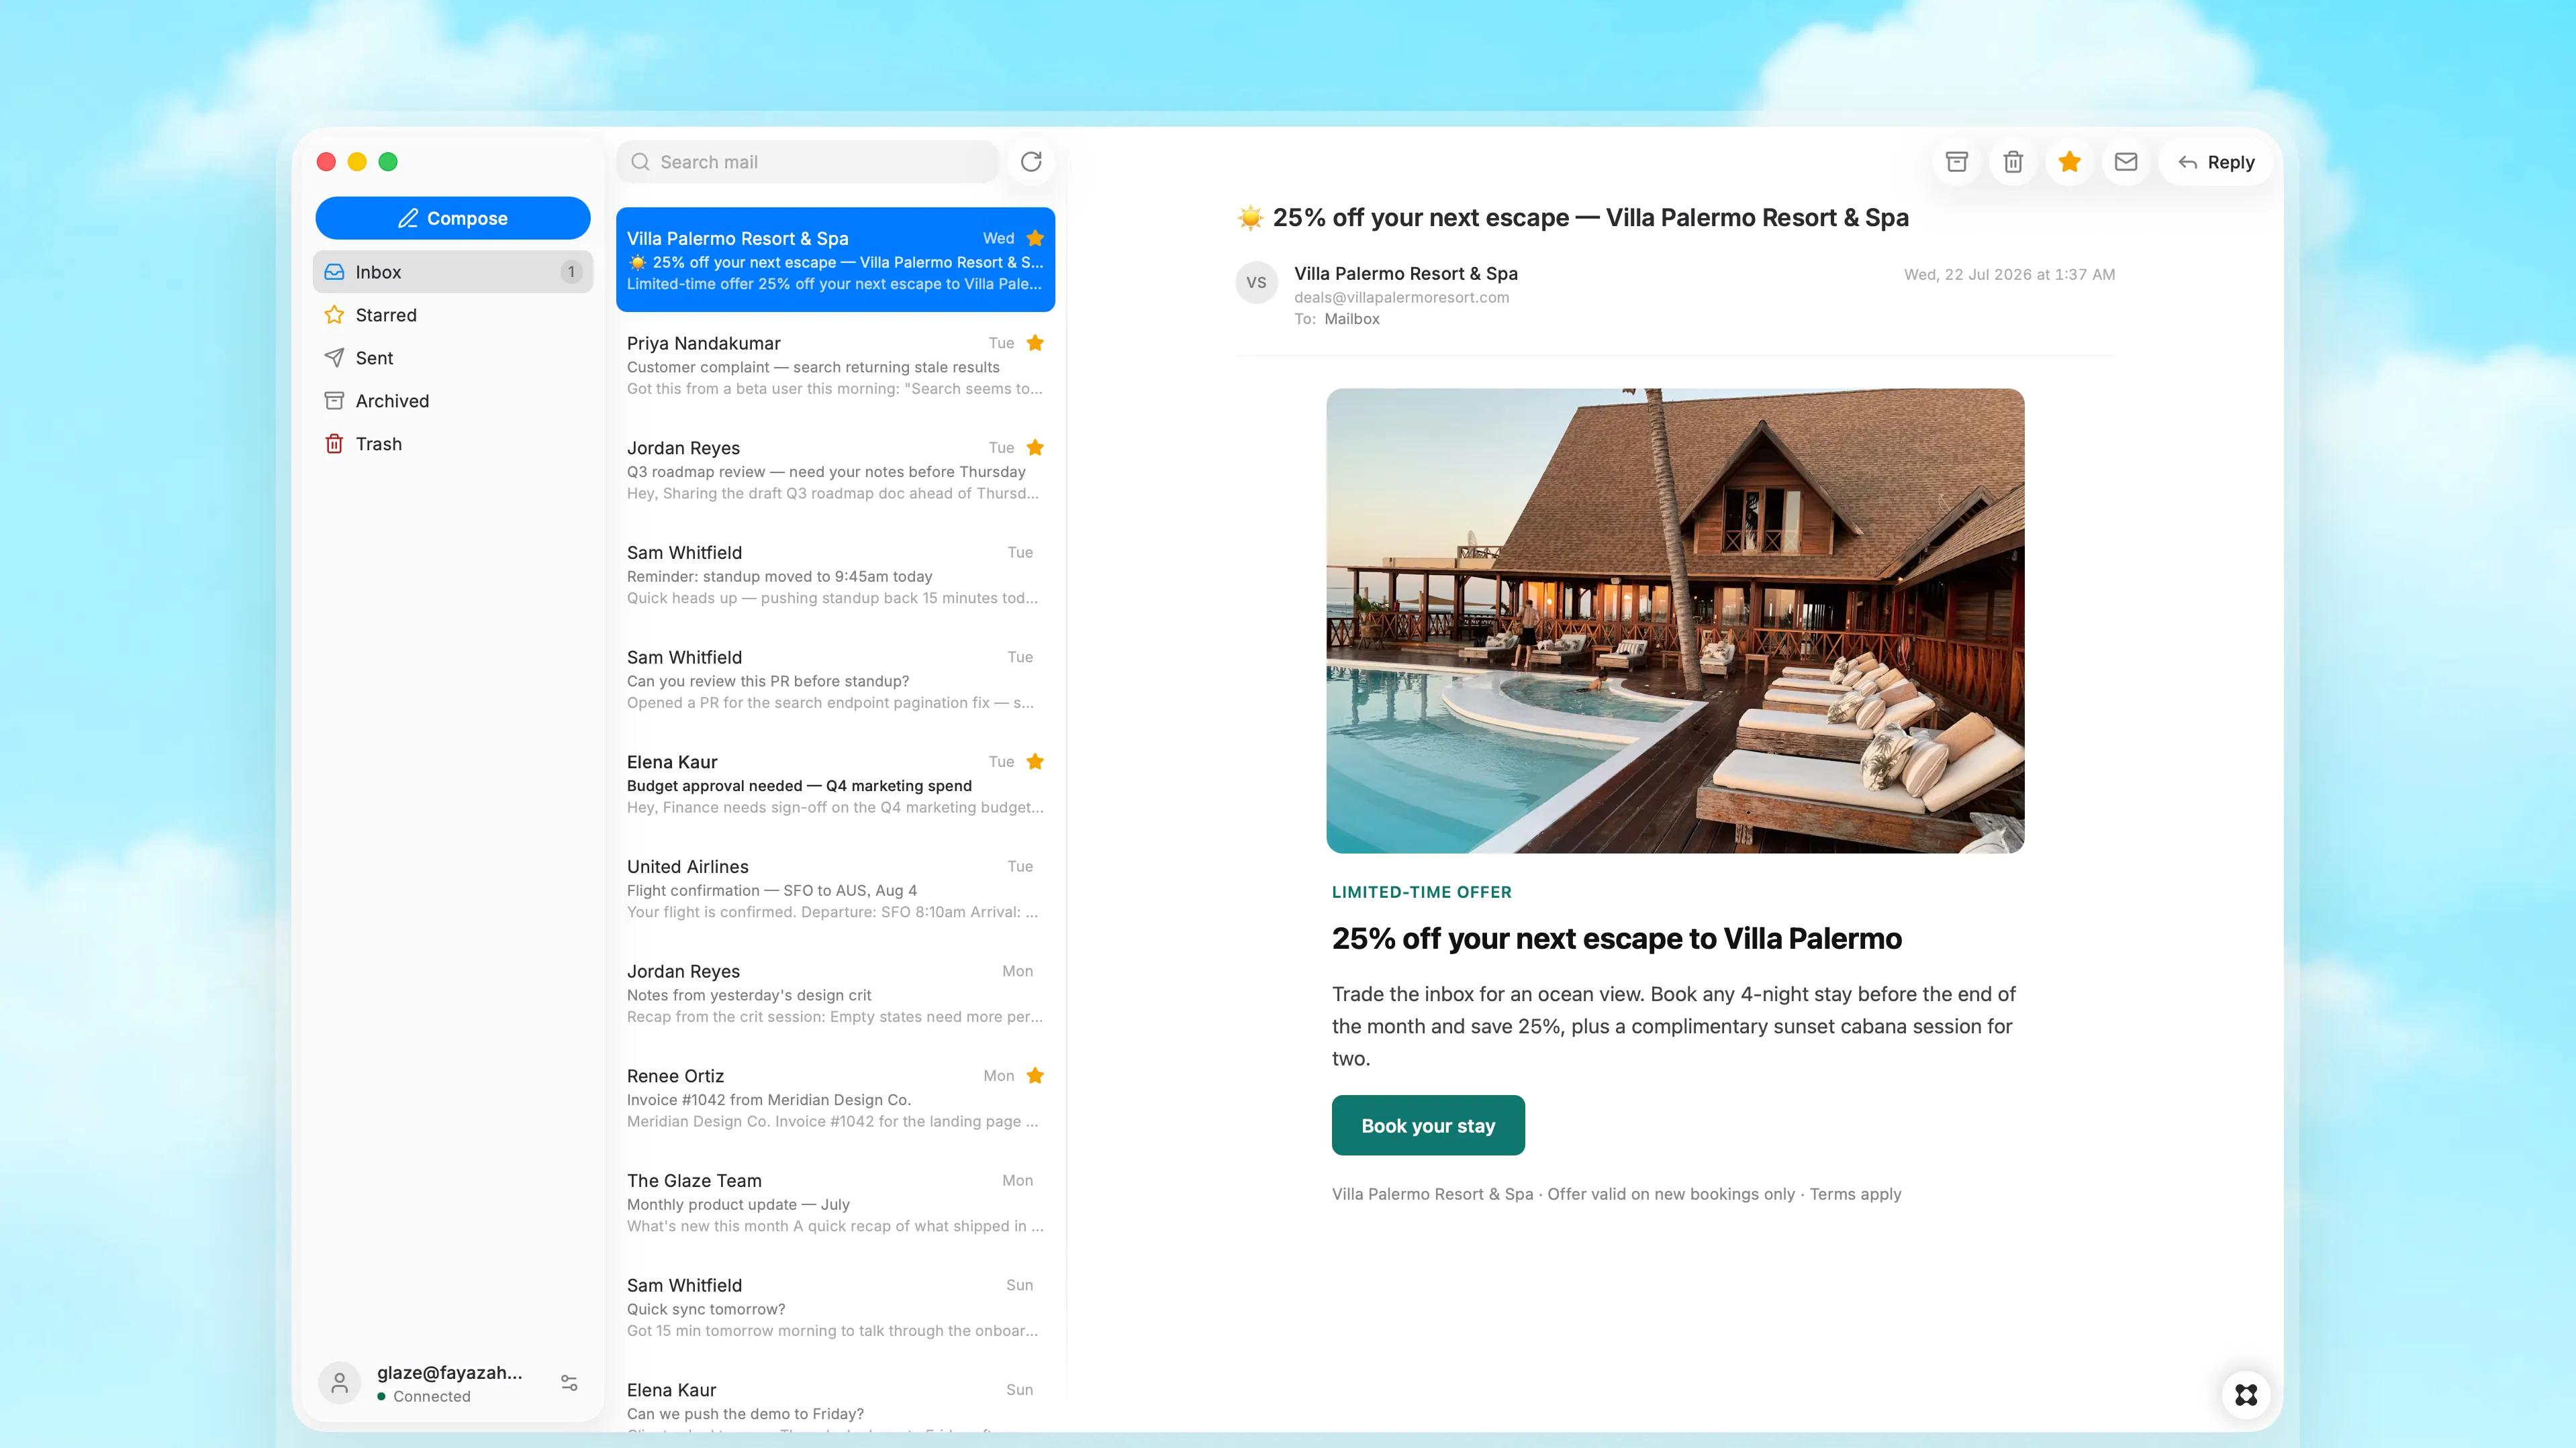Open Renee Ortiz invoice #1042 email

click(x=835, y=1097)
